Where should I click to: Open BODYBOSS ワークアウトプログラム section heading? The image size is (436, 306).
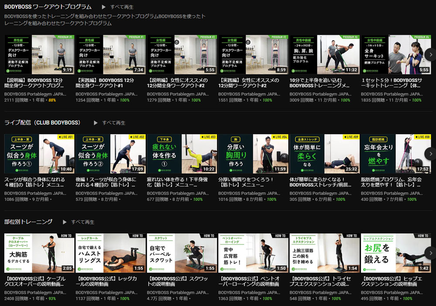coord(48,7)
